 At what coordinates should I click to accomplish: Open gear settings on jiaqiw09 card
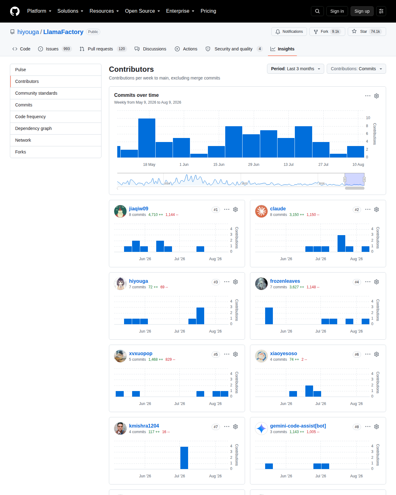coord(235,209)
